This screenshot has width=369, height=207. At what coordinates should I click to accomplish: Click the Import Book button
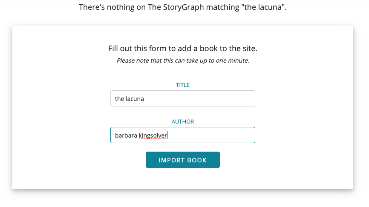pos(183,160)
